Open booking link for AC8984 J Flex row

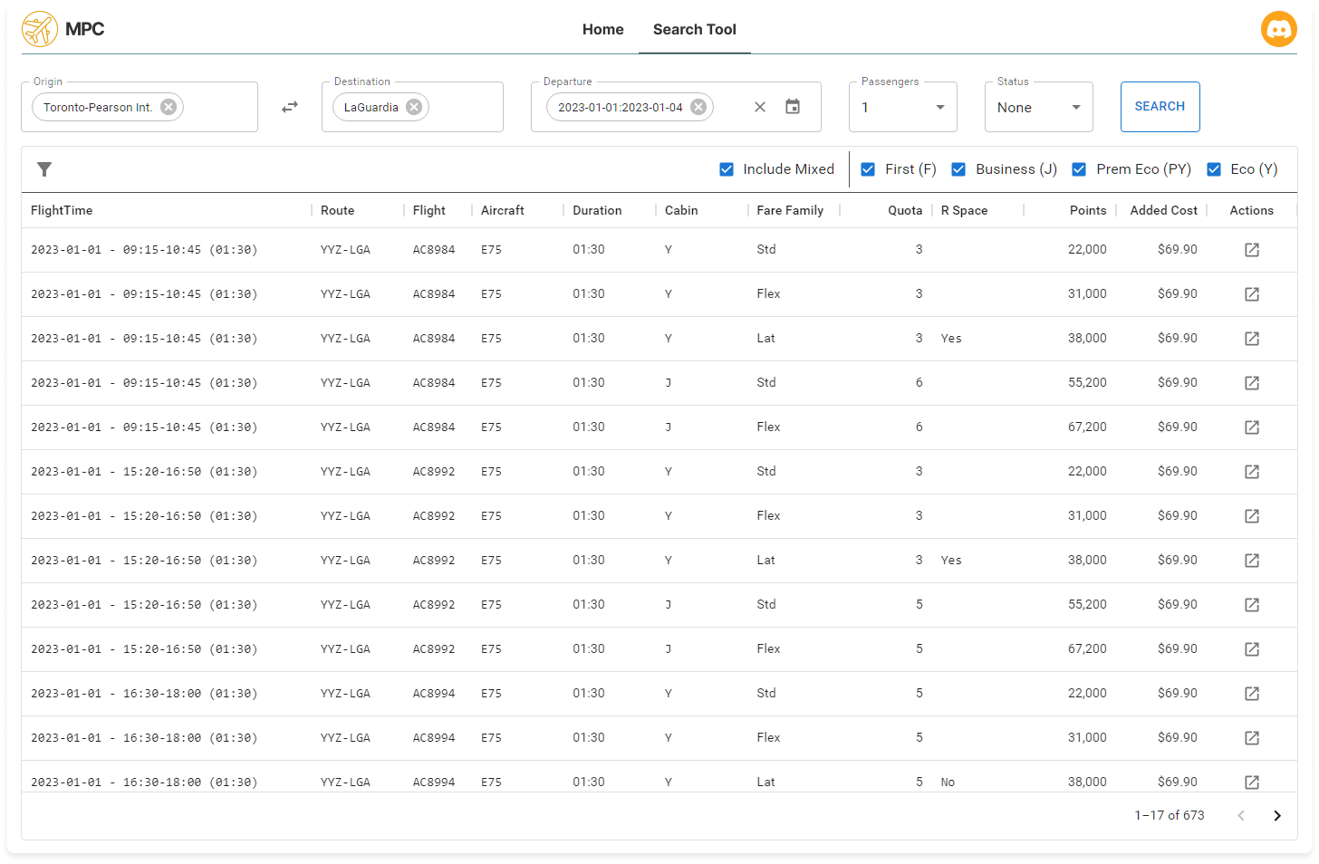(x=1252, y=427)
